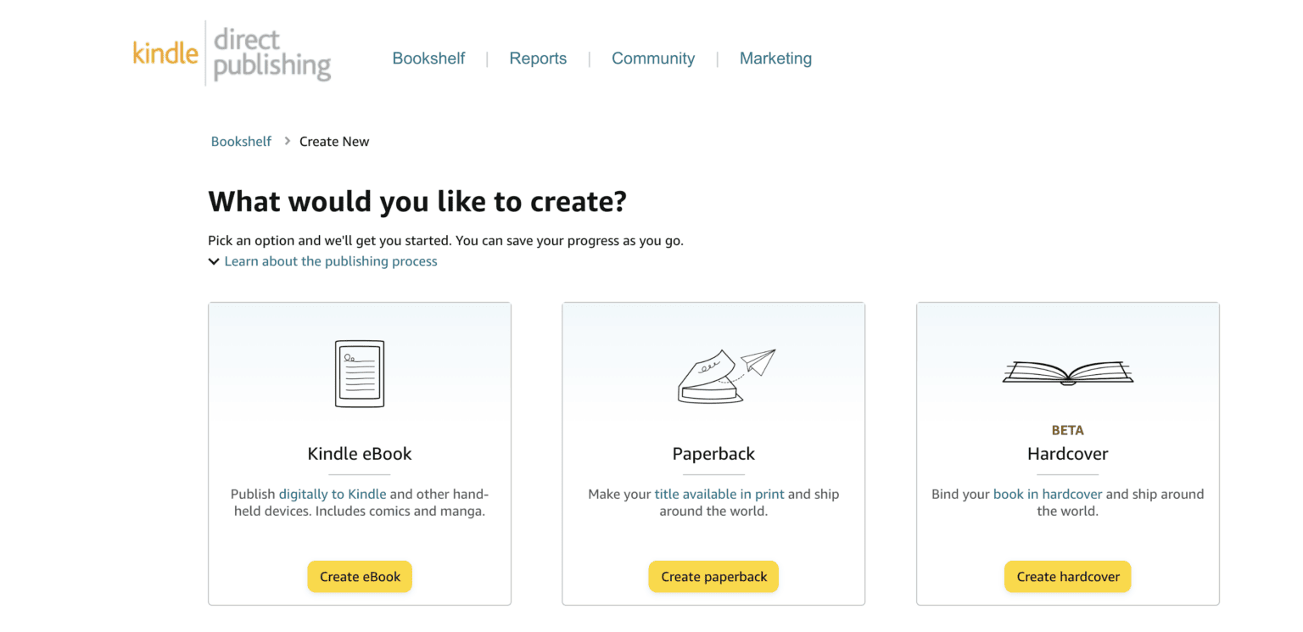Viewport: 1303px width, 632px height.
Task: Select the Paperback card
Action: 713,454
